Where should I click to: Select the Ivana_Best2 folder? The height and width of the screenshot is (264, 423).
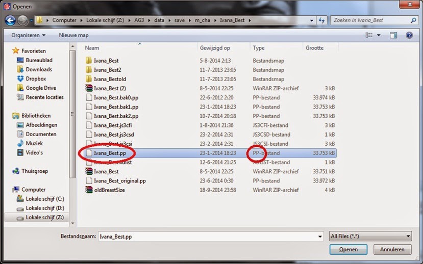click(x=107, y=70)
